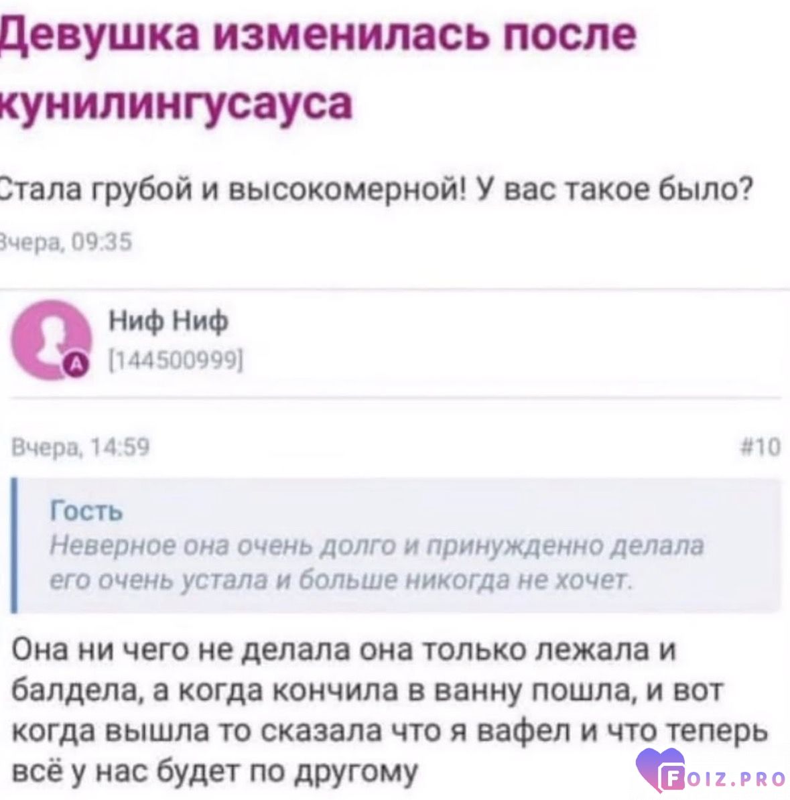Click the quoted line starting "Неверное она очень"
Screen dimensions: 790x800
point(379,547)
